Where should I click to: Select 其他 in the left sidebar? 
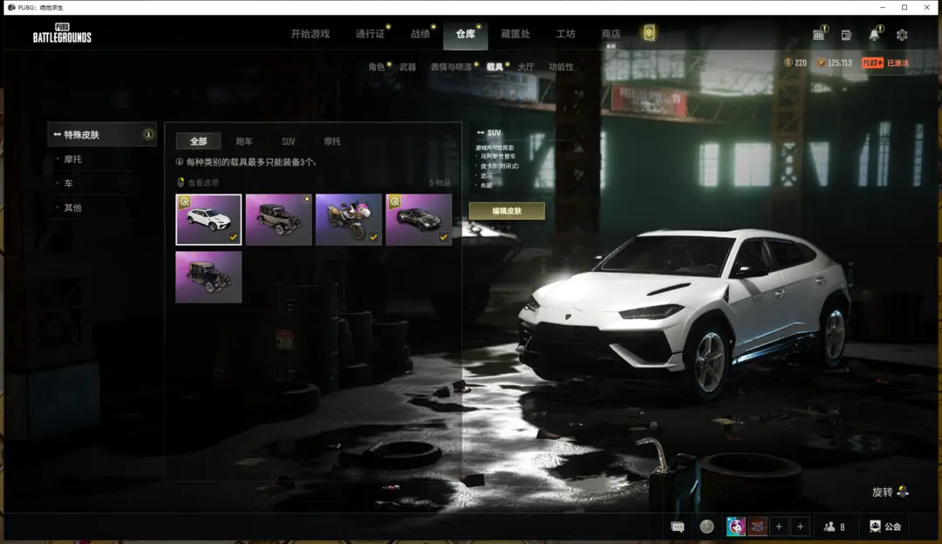(x=72, y=207)
